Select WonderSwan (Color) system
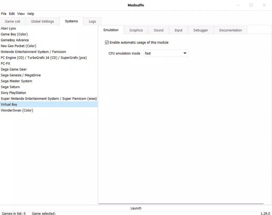272x215 pixels. (x=49, y=110)
